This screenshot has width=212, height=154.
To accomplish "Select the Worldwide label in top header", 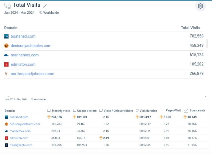I will (x=51, y=12).
